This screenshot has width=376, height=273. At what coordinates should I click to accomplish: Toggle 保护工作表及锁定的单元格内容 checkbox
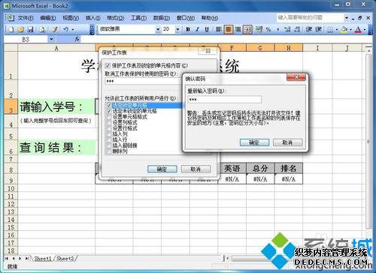click(108, 65)
